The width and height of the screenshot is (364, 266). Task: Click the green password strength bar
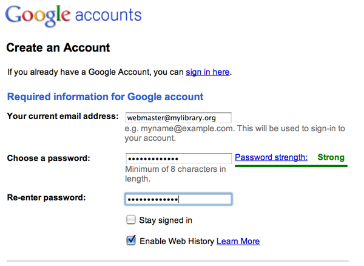(289, 165)
